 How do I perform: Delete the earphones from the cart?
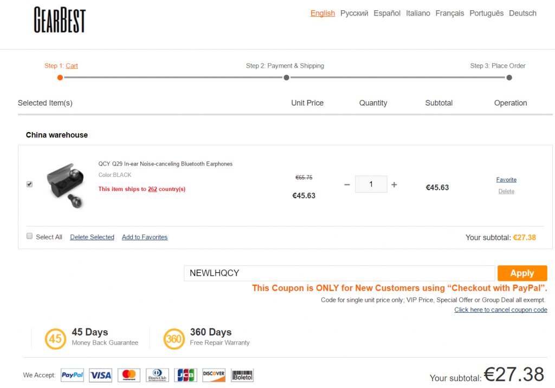(x=506, y=191)
